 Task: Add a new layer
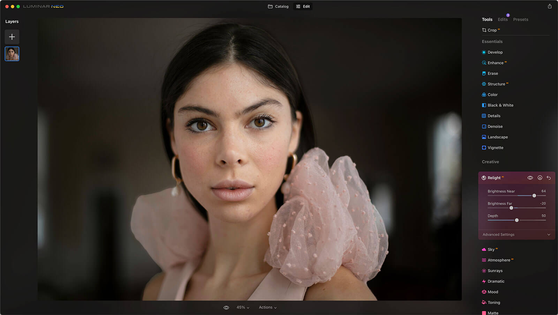click(12, 37)
